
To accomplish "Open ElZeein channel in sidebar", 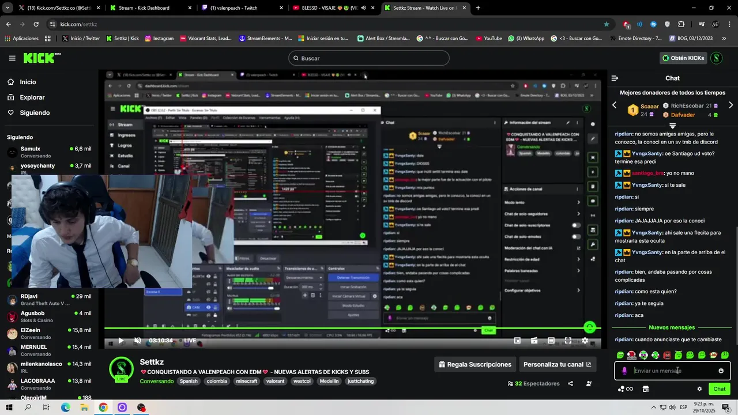I will (x=49, y=333).
